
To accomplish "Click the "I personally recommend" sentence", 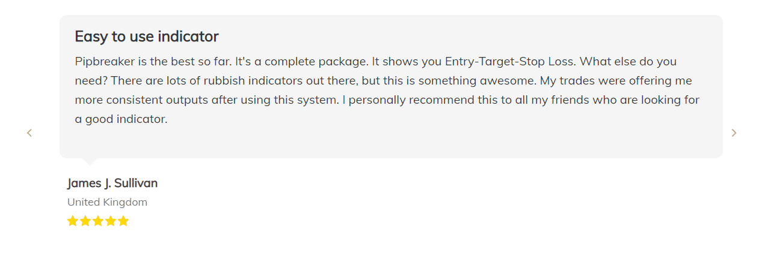I will click(x=407, y=100).
